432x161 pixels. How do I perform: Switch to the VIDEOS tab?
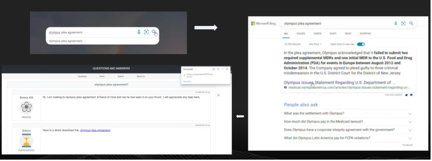pos(317,34)
